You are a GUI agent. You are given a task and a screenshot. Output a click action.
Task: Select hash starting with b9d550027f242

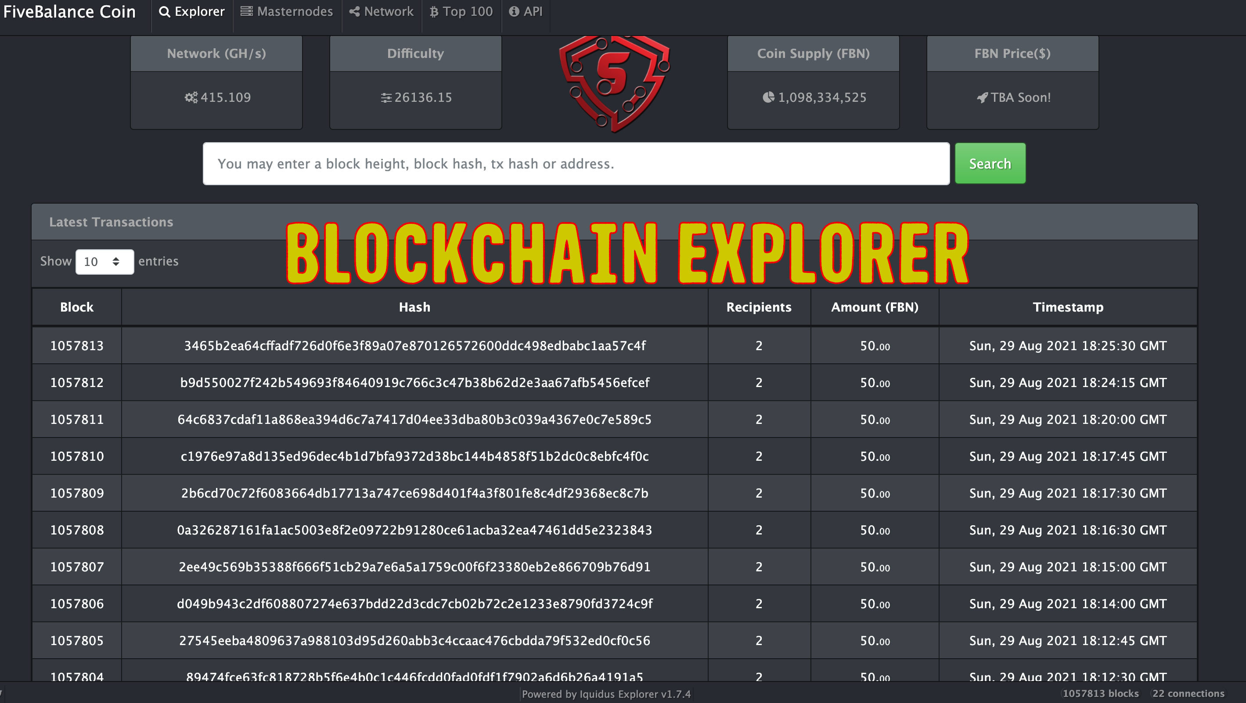[414, 382]
